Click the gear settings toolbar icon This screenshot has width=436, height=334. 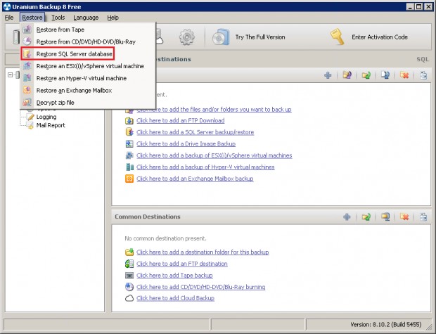click(186, 37)
